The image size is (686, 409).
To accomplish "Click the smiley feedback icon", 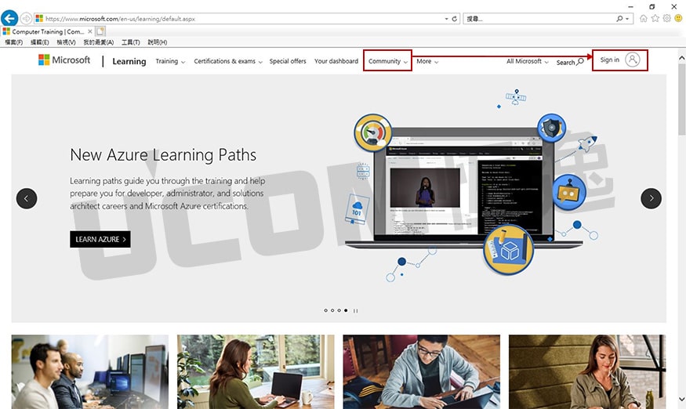I will click(x=679, y=18).
